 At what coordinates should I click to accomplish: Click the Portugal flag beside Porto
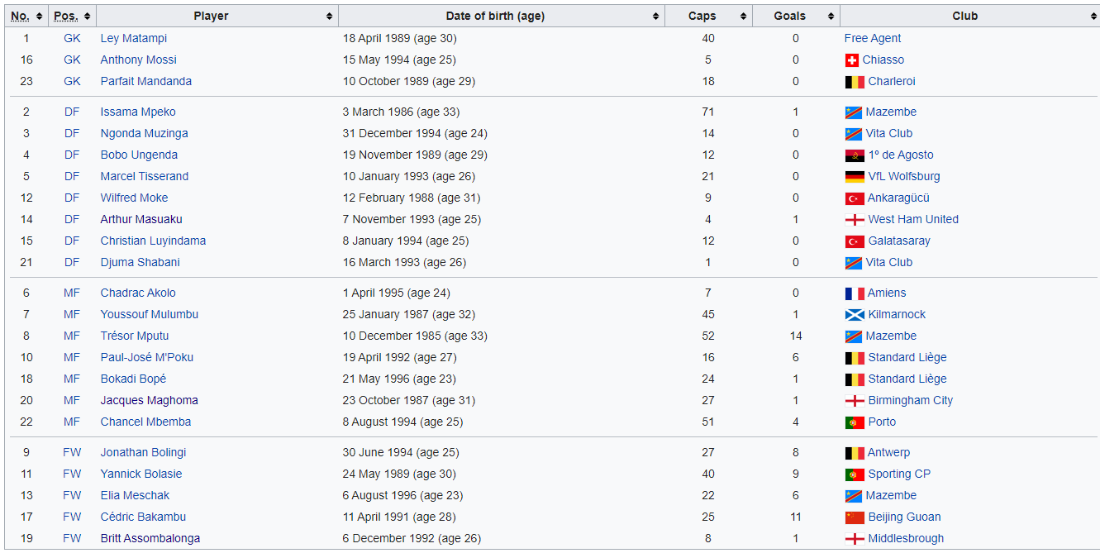click(x=854, y=422)
